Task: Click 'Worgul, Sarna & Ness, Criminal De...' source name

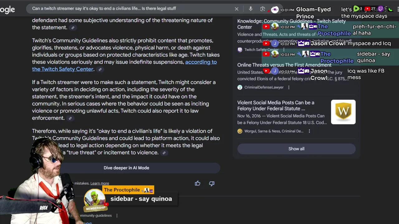Action: click(274, 131)
